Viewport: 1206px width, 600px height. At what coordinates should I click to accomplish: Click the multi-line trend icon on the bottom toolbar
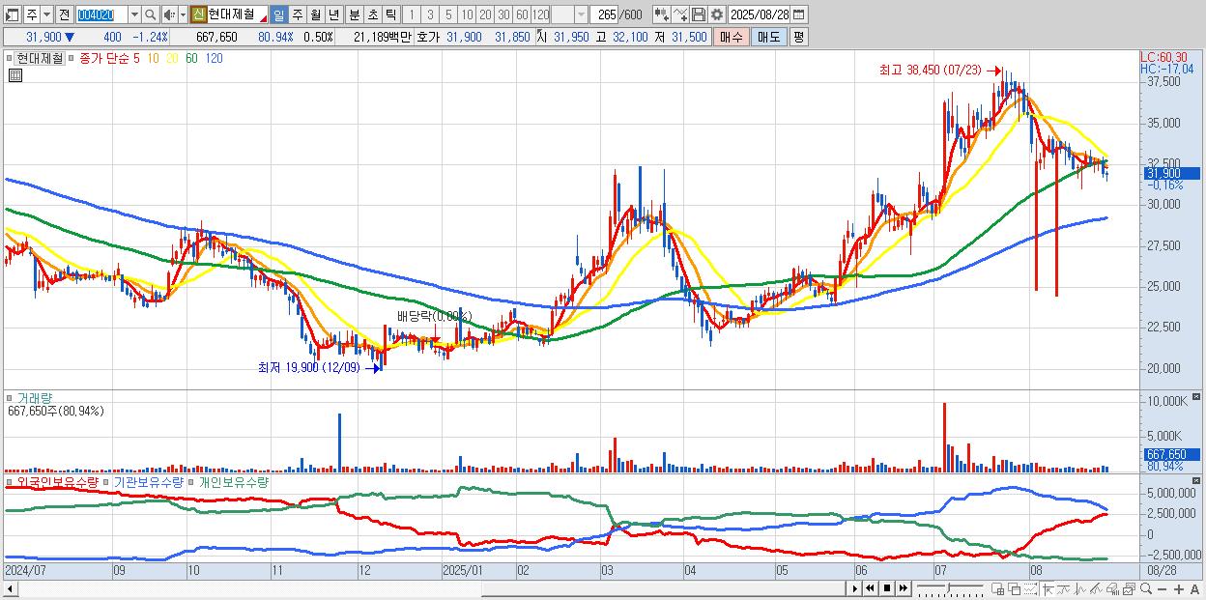1097,588
